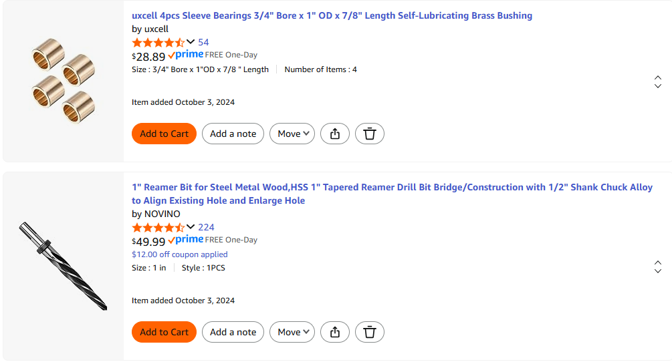
Task: Add uxcell sleeve bearings to cart
Action: (164, 134)
